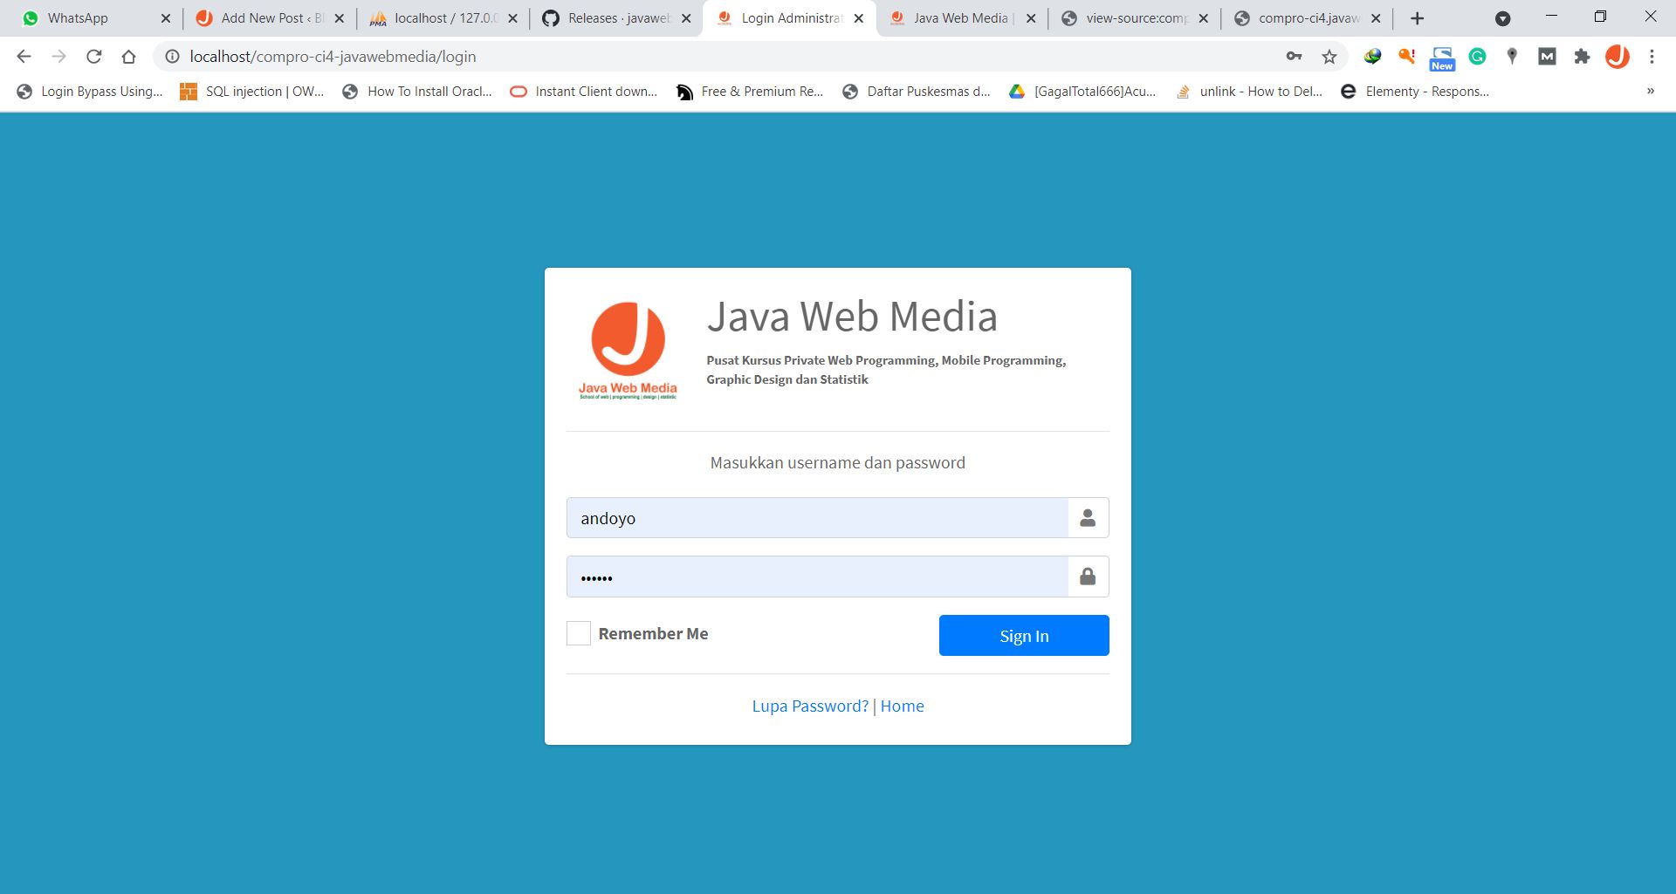Click the map pin extension icon
Viewport: 1676px width, 894px height.
pos(1512,56)
